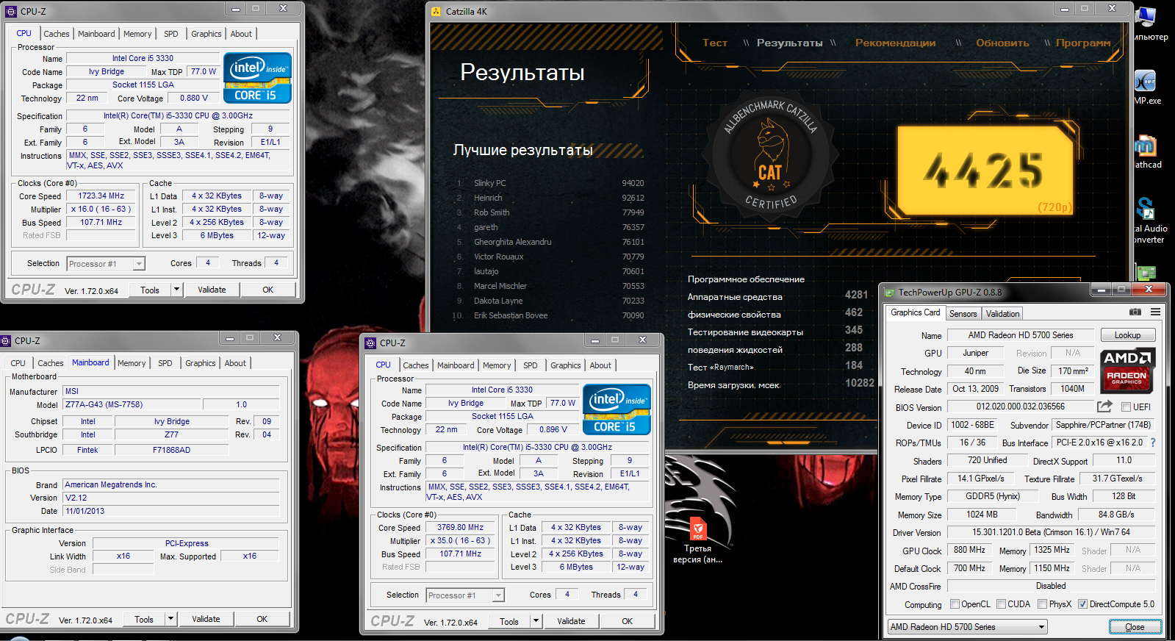
Task: Click the TechPowerUp GPU-Z title bar icon
Action: click(889, 292)
